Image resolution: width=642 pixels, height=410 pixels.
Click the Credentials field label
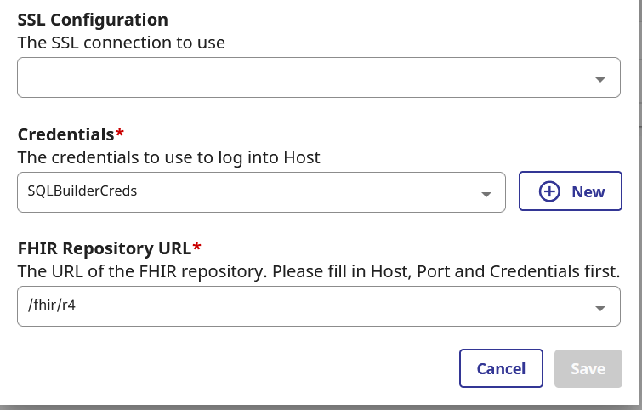[66, 134]
